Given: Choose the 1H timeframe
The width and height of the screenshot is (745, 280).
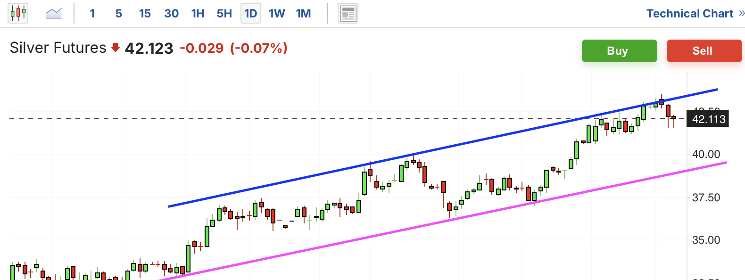Looking at the screenshot, I should tap(198, 14).
